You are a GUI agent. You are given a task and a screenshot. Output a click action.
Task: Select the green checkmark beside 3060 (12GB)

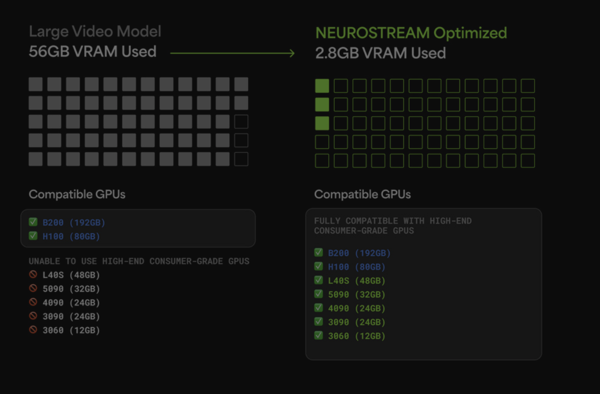[x=319, y=335]
